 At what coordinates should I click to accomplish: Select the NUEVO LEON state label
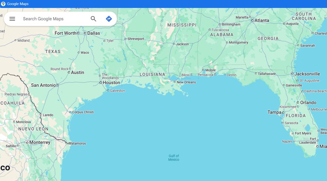click(33, 129)
